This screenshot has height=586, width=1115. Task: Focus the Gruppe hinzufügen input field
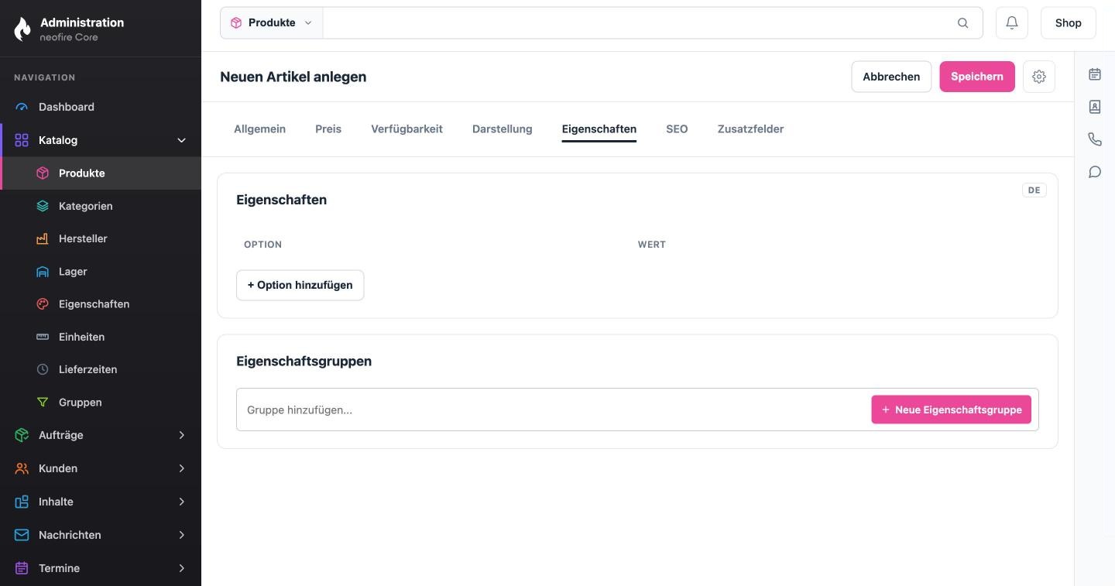point(554,410)
